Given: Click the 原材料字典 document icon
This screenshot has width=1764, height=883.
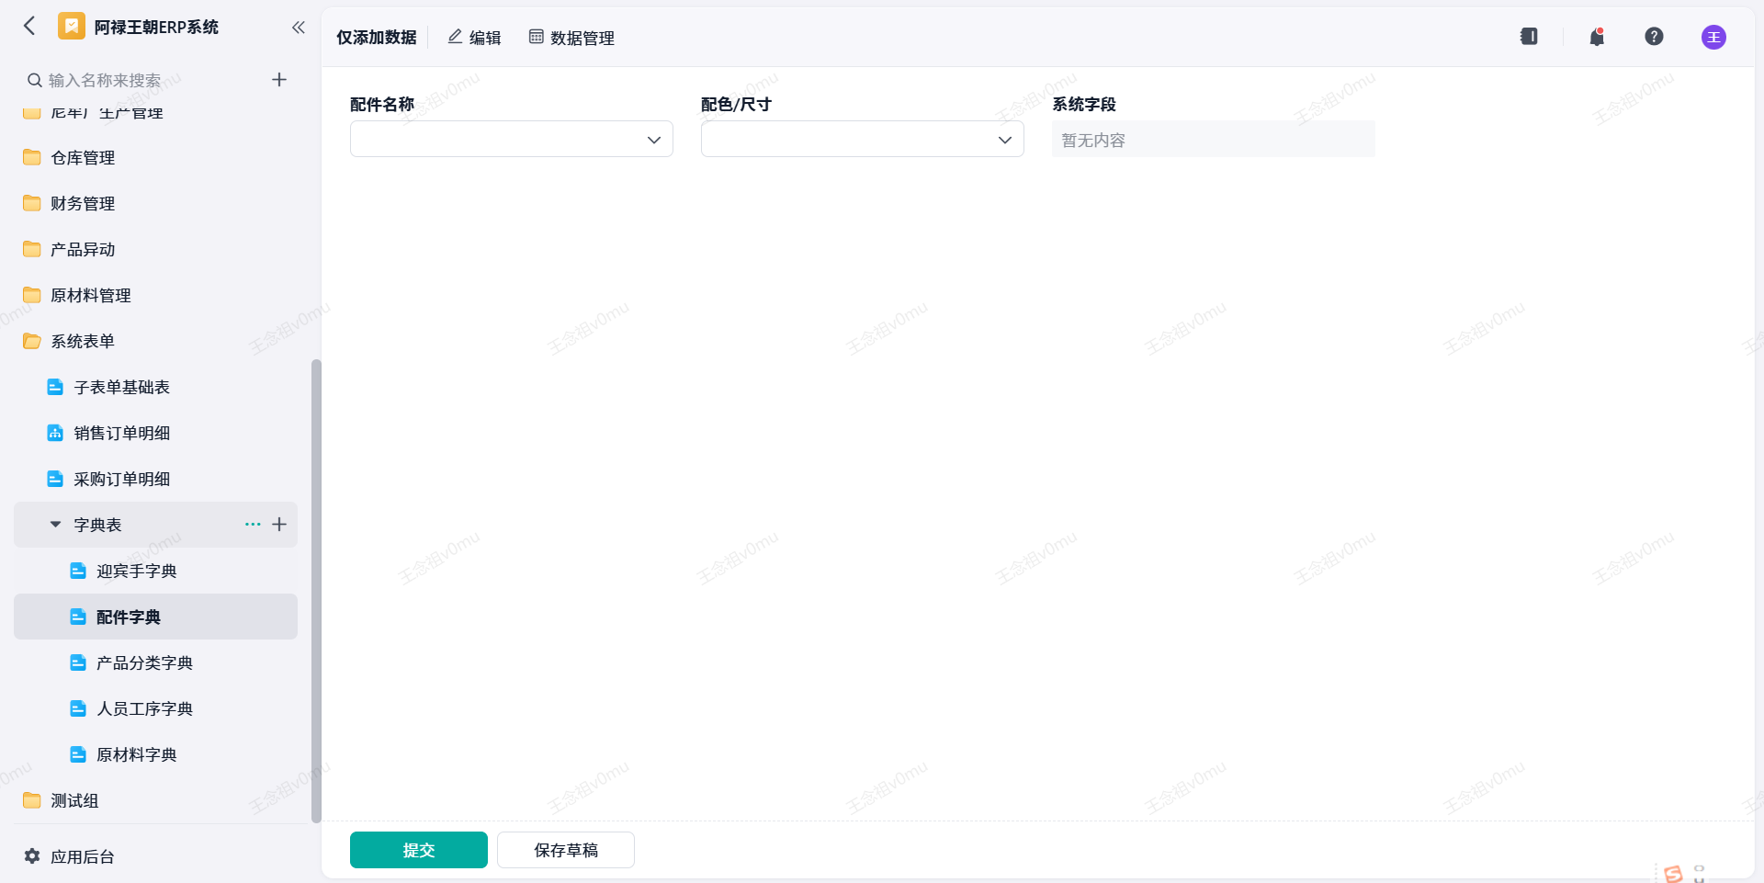Looking at the screenshot, I should [x=78, y=754].
